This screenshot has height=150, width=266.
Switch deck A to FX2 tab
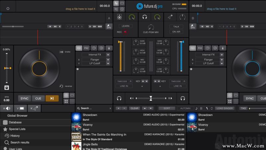point(86,48)
